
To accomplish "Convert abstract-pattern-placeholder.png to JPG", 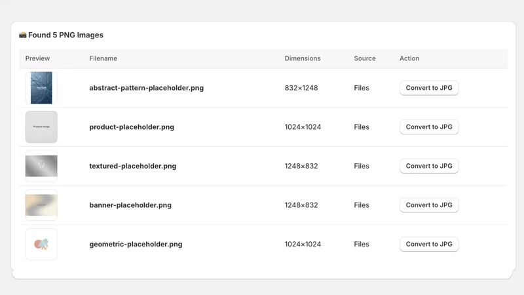I will 429,88.
